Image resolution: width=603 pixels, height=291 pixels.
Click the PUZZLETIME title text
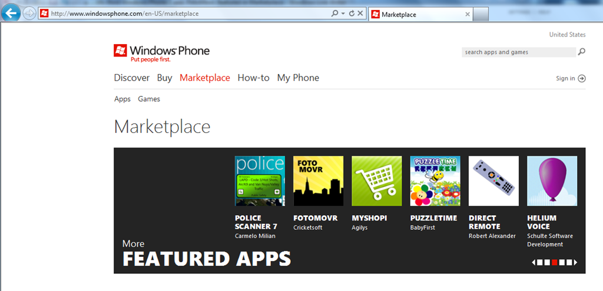[x=434, y=218]
